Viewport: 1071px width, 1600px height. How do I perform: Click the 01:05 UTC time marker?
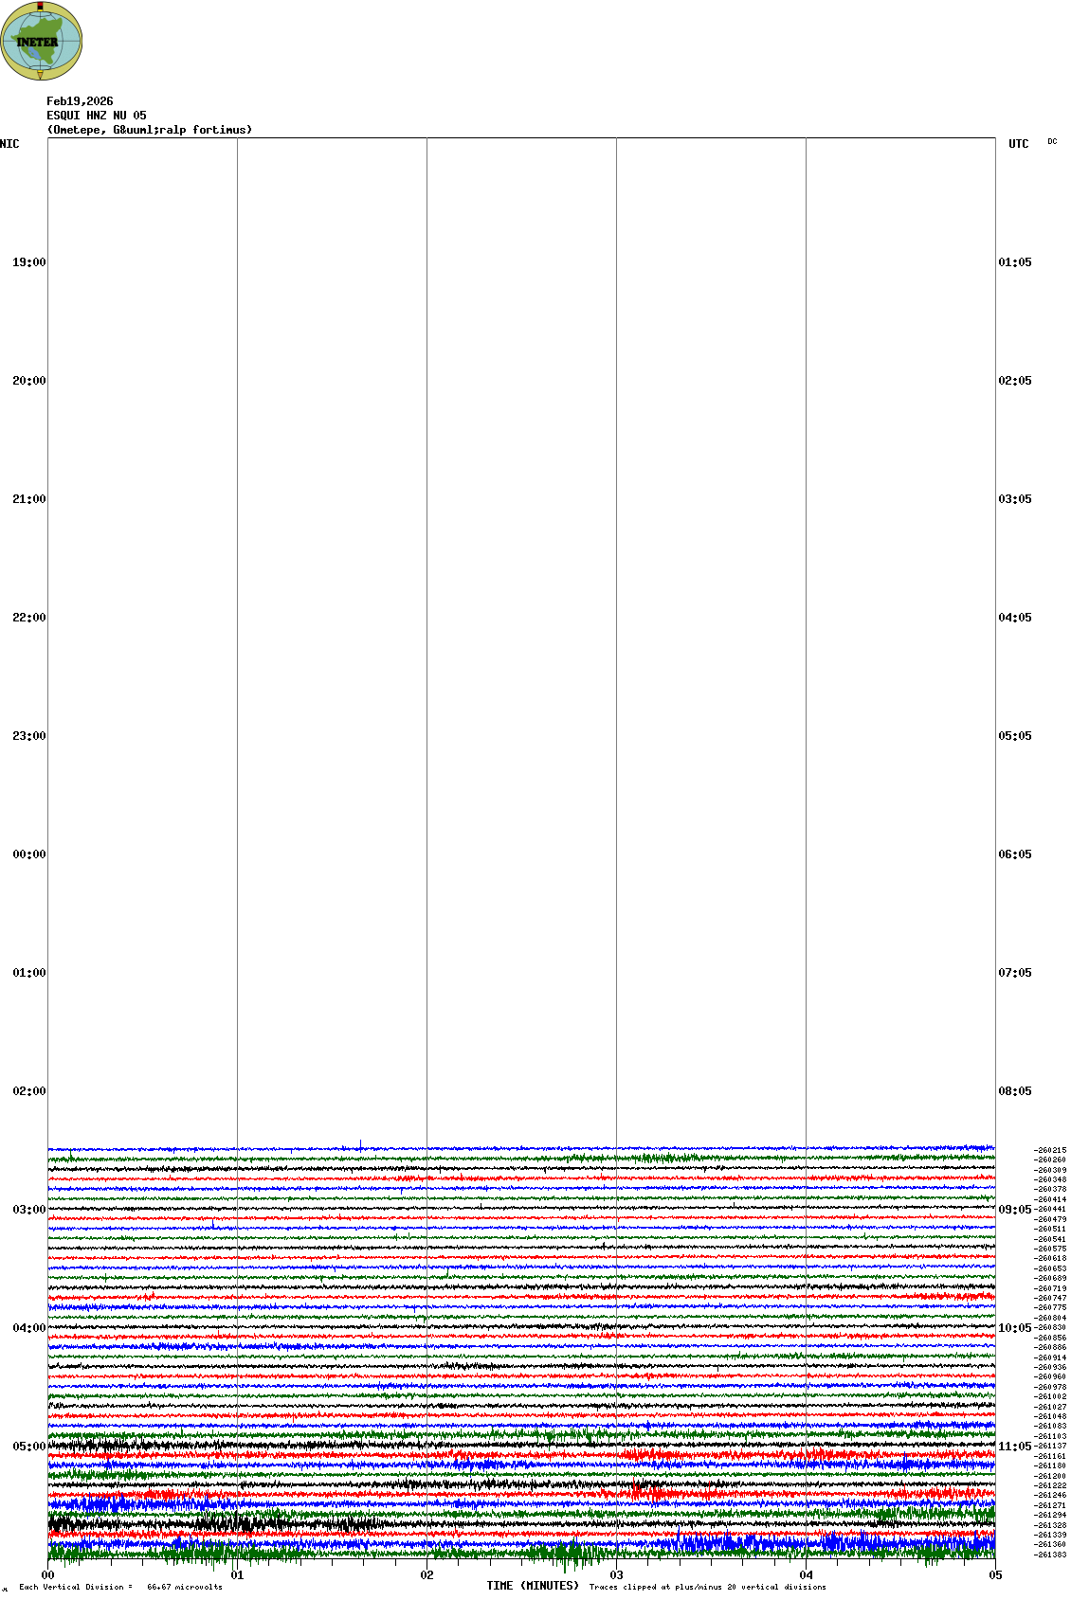tap(1014, 262)
